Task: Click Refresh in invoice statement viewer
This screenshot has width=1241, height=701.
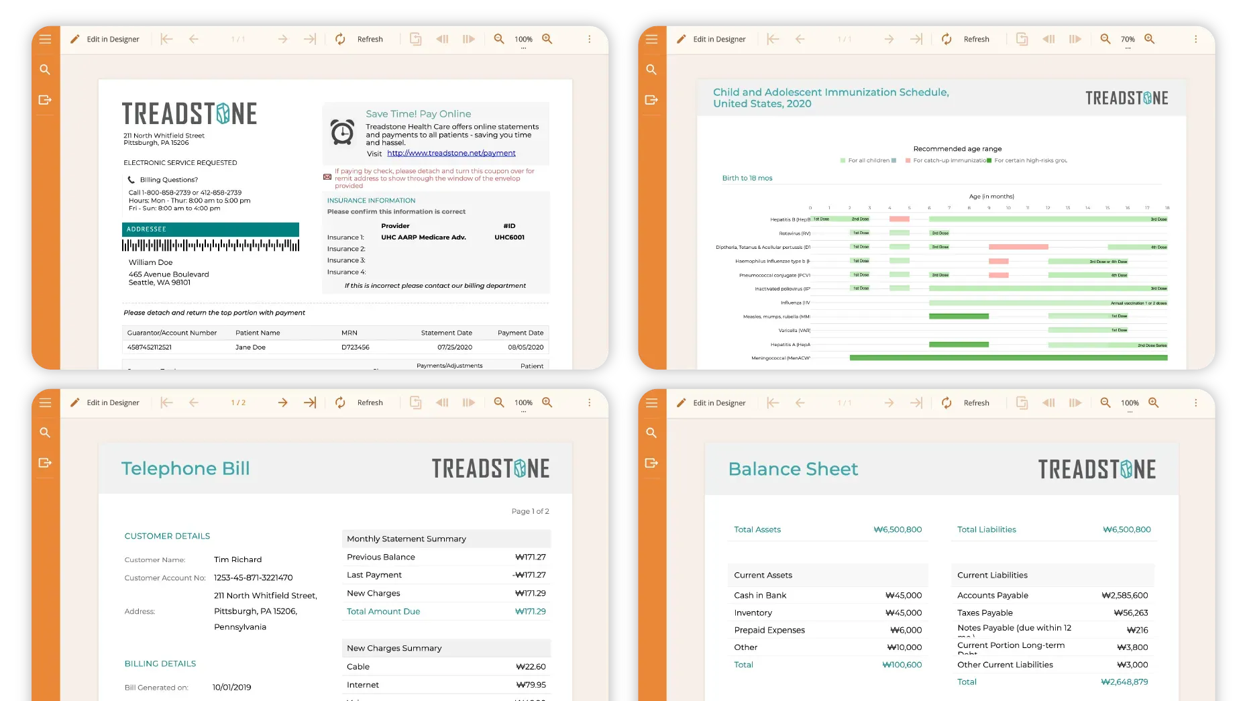Action: 360,39
